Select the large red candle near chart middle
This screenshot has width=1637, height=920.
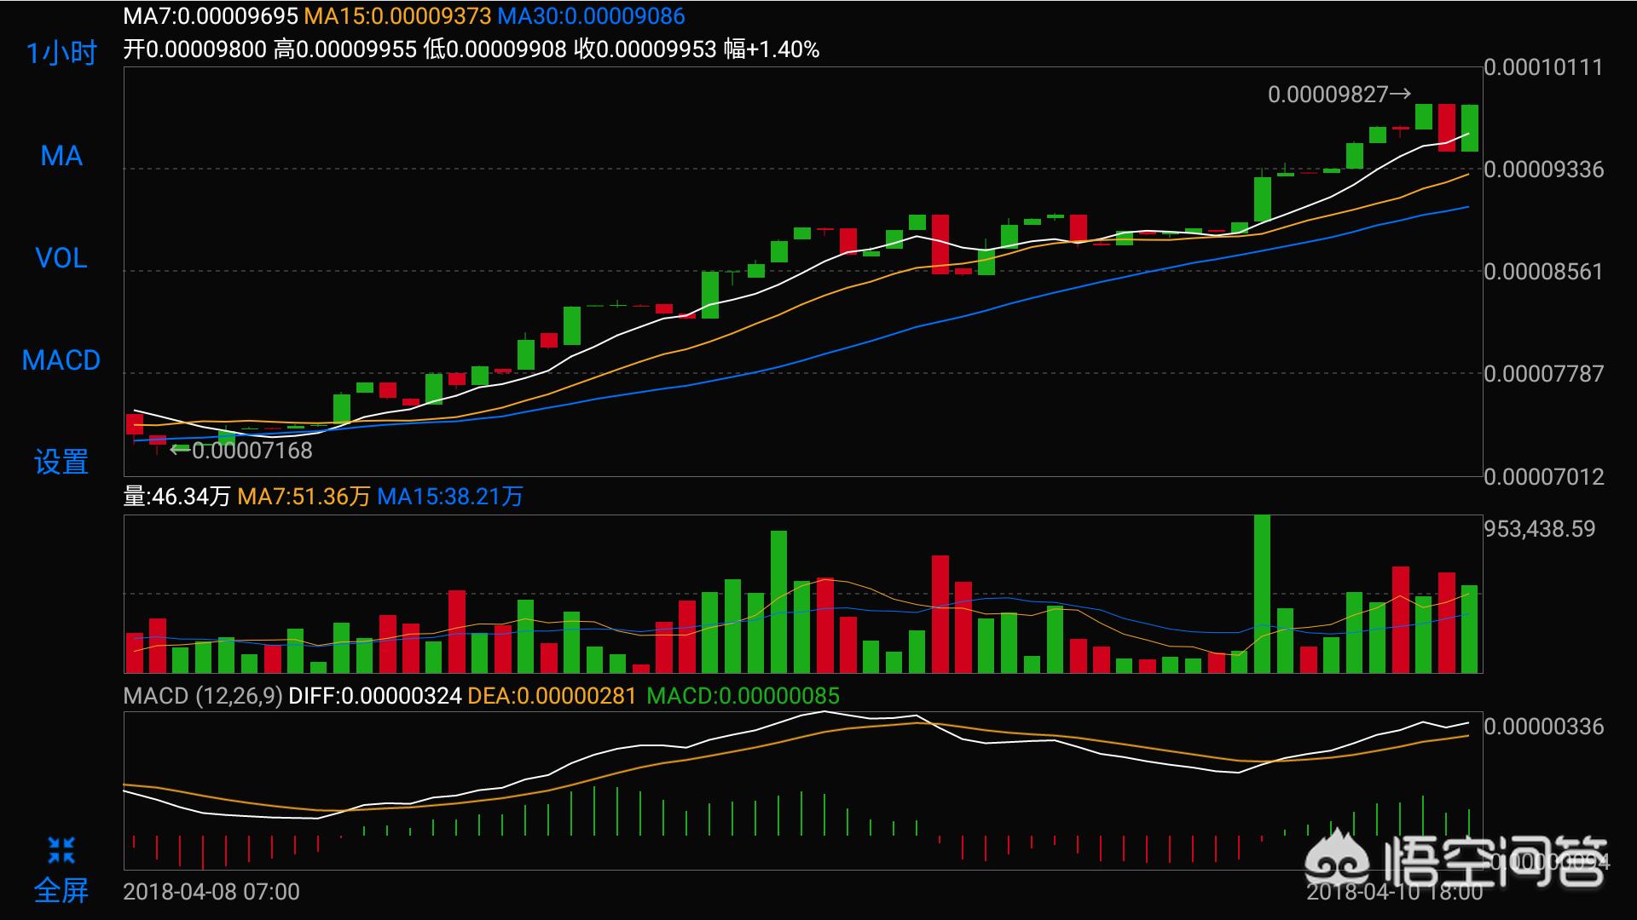point(940,244)
